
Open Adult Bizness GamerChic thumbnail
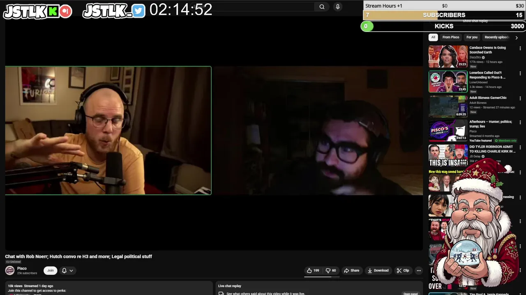(448, 106)
